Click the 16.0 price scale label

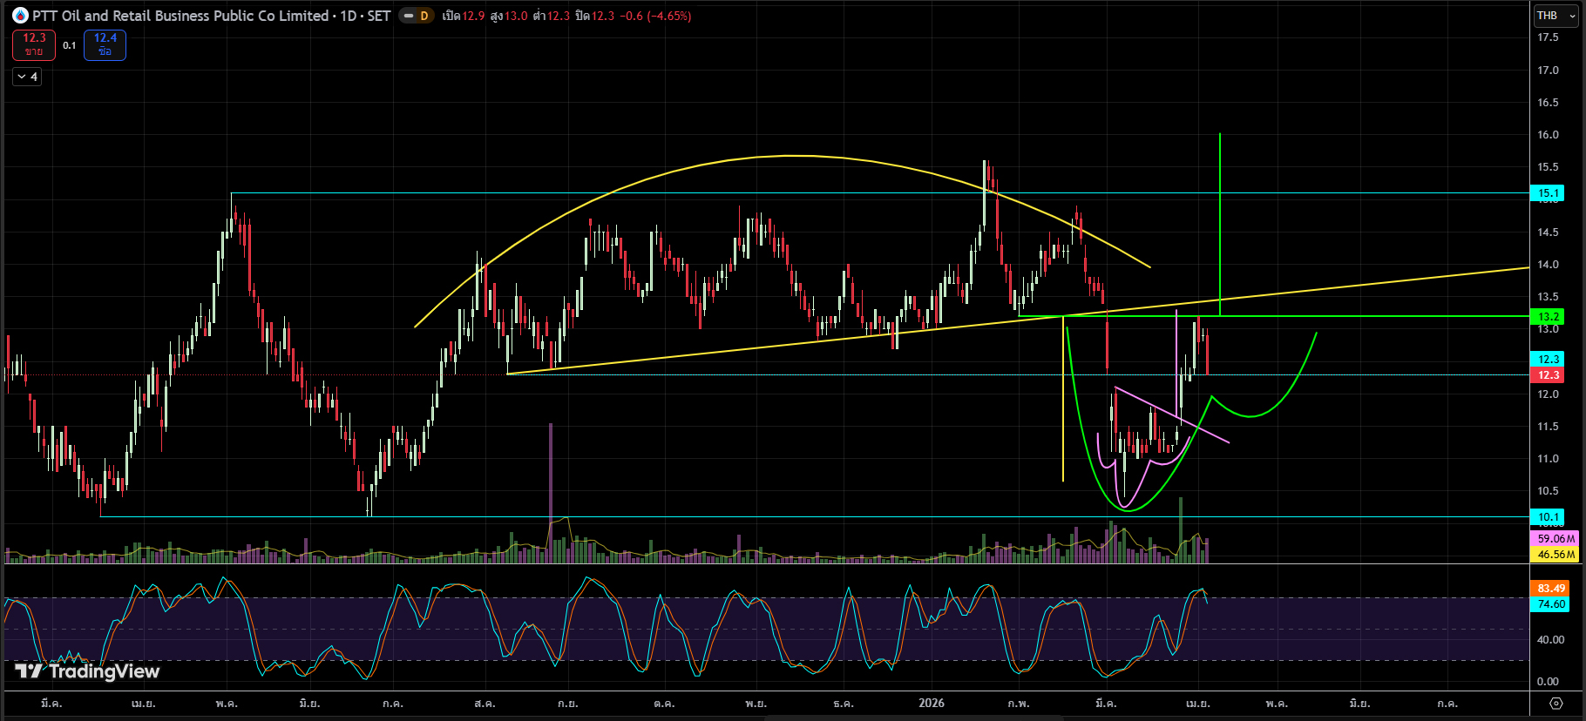click(x=1549, y=135)
